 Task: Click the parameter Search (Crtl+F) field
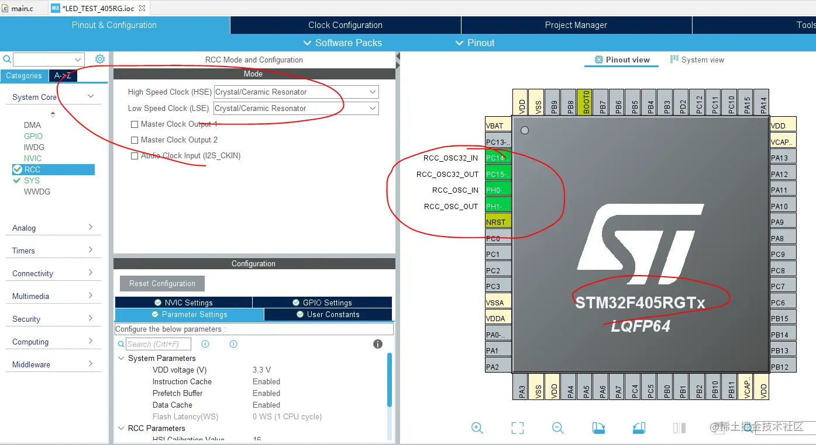(159, 344)
